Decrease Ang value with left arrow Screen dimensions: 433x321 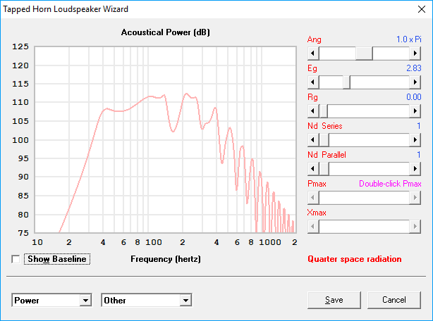[313, 53]
